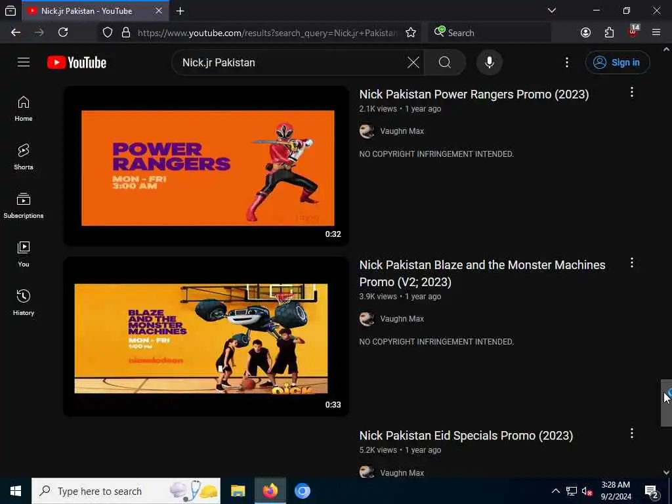Go back with the browser back arrow

(16, 33)
